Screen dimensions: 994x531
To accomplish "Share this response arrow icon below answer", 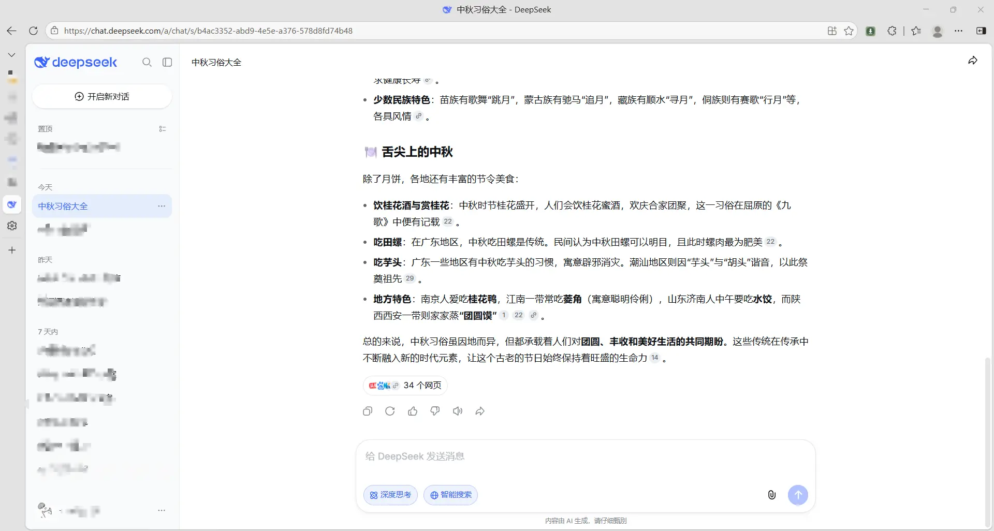I will point(480,411).
